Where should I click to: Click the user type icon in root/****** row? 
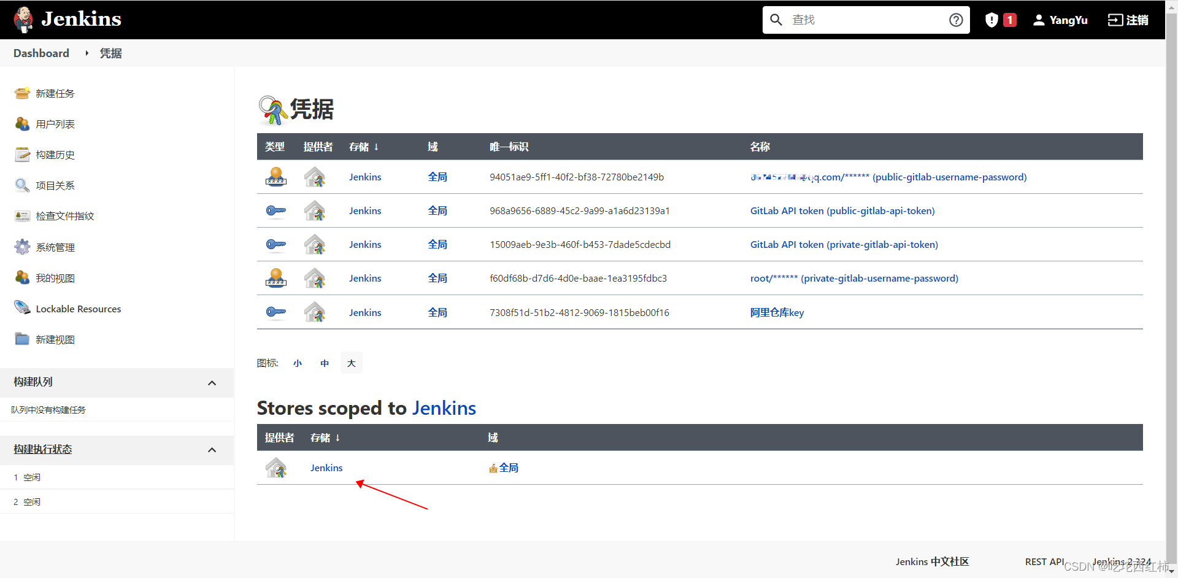point(276,278)
